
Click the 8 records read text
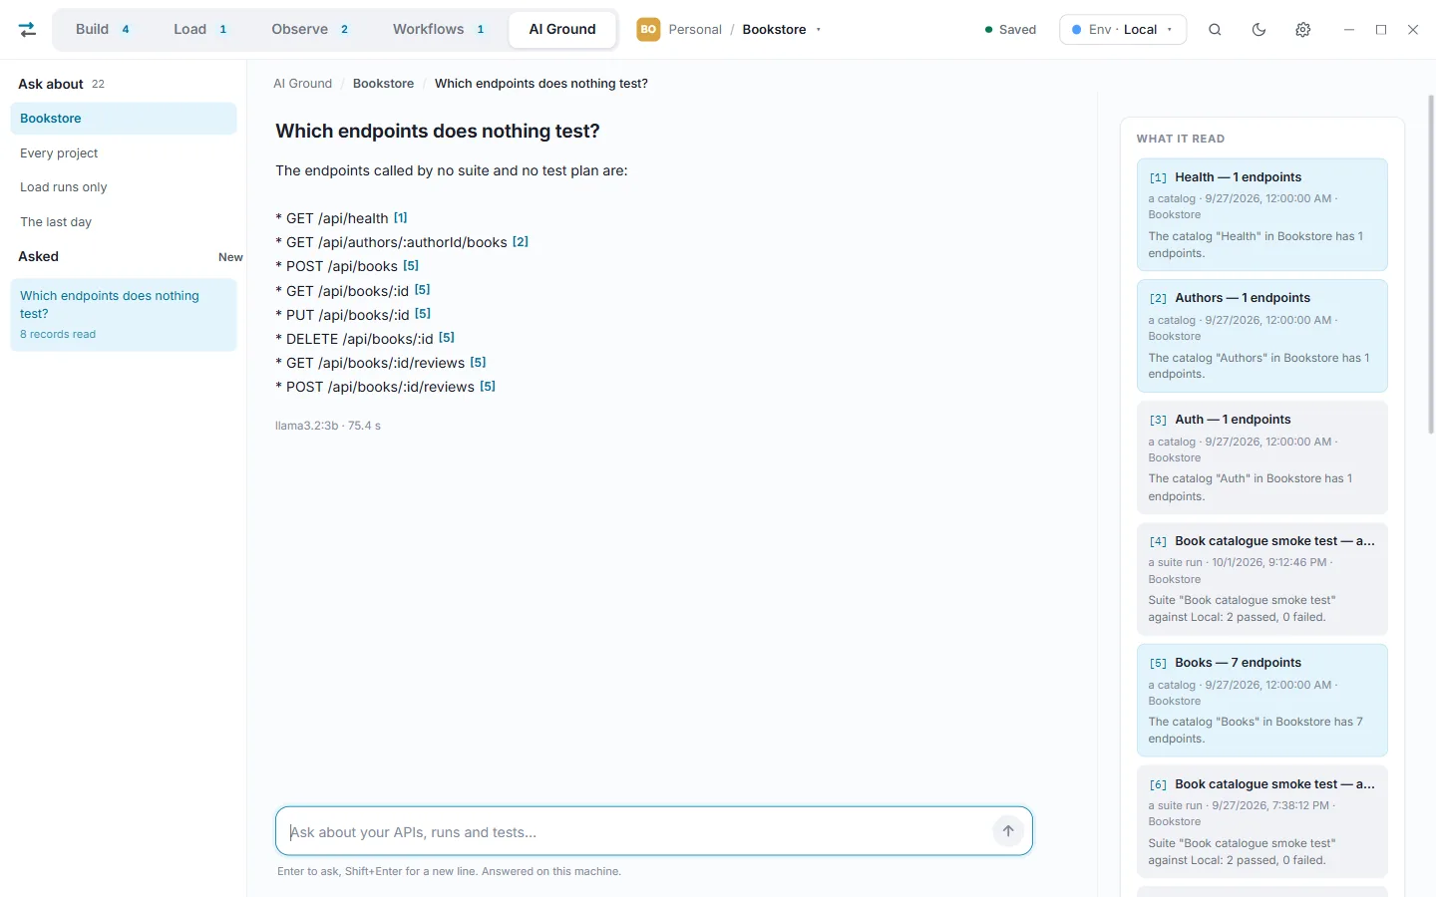click(58, 335)
